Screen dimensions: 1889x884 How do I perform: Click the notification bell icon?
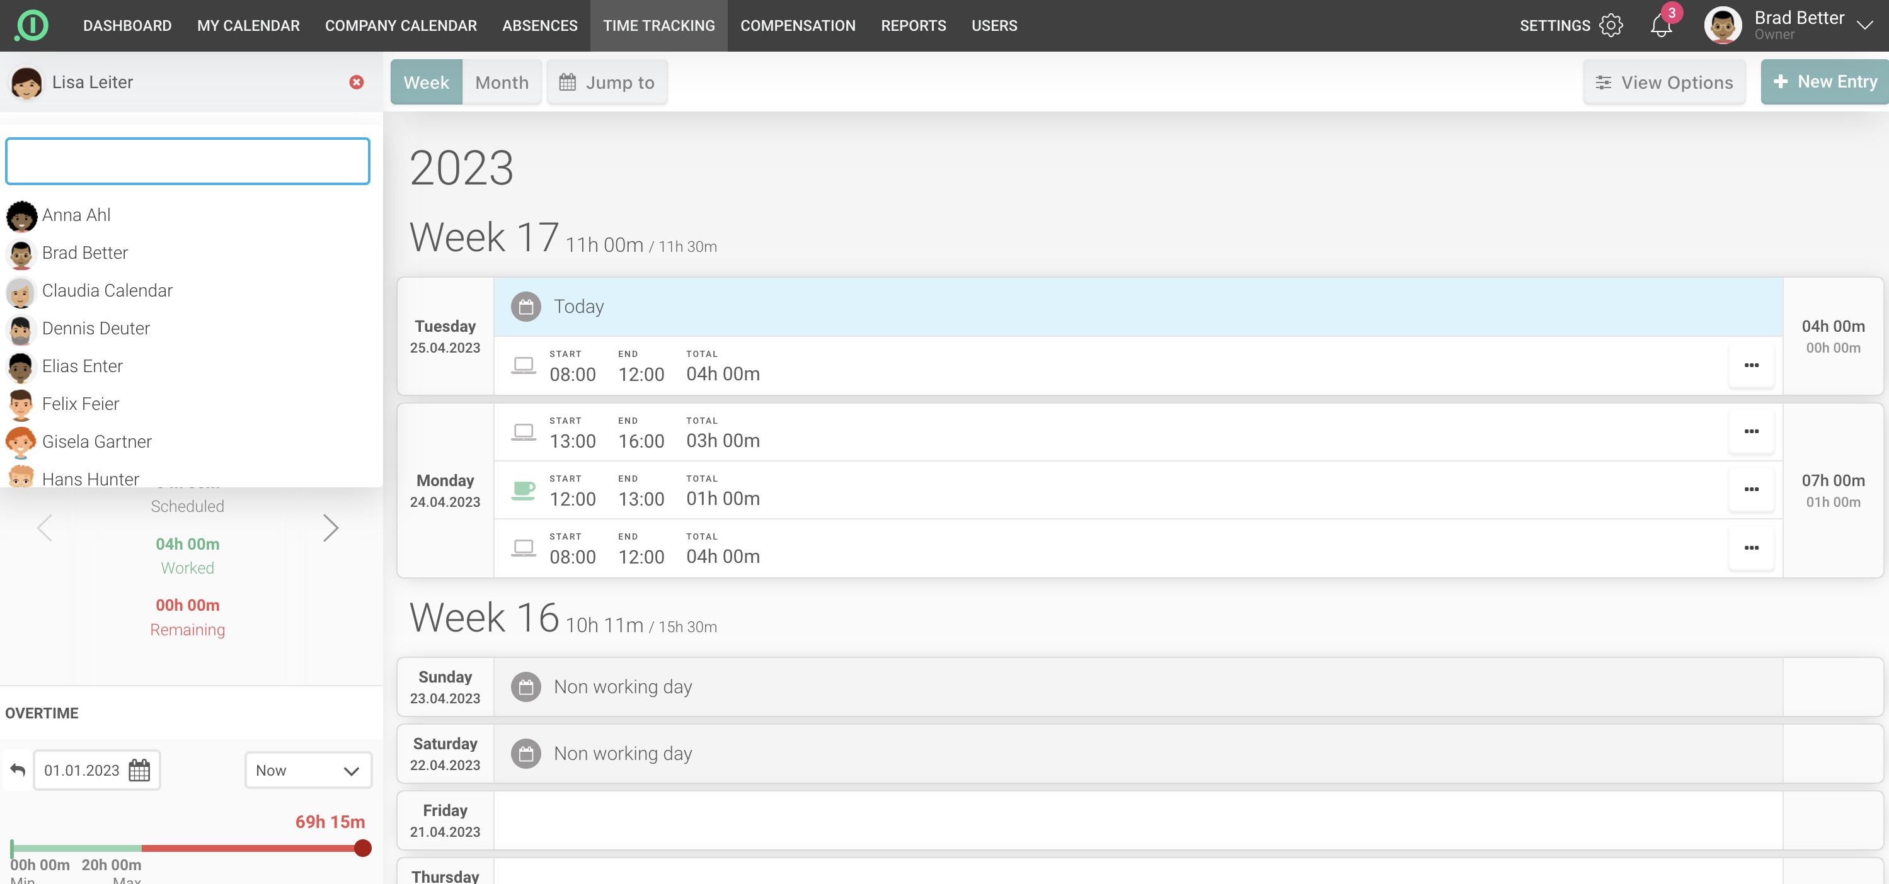(x=1661, y=26)
